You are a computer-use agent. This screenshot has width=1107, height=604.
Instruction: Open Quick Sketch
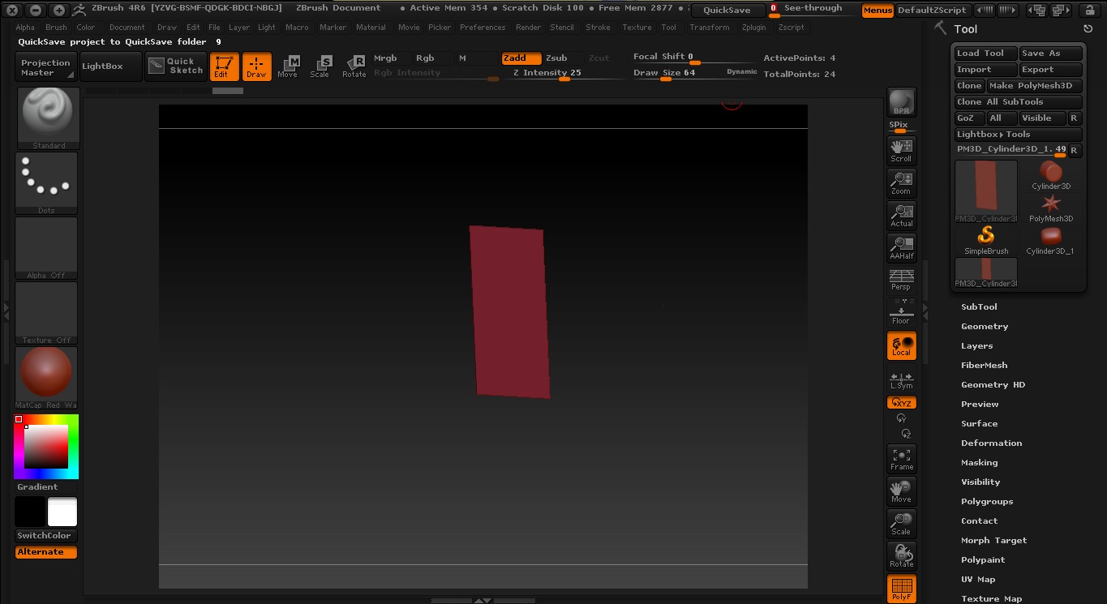pos(176,66)
